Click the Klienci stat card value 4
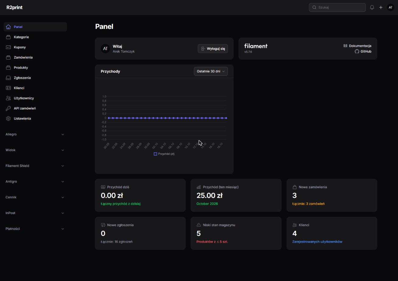 295,234
